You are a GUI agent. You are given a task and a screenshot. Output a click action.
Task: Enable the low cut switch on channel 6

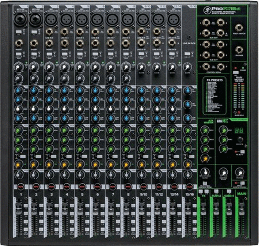(95, 54)
